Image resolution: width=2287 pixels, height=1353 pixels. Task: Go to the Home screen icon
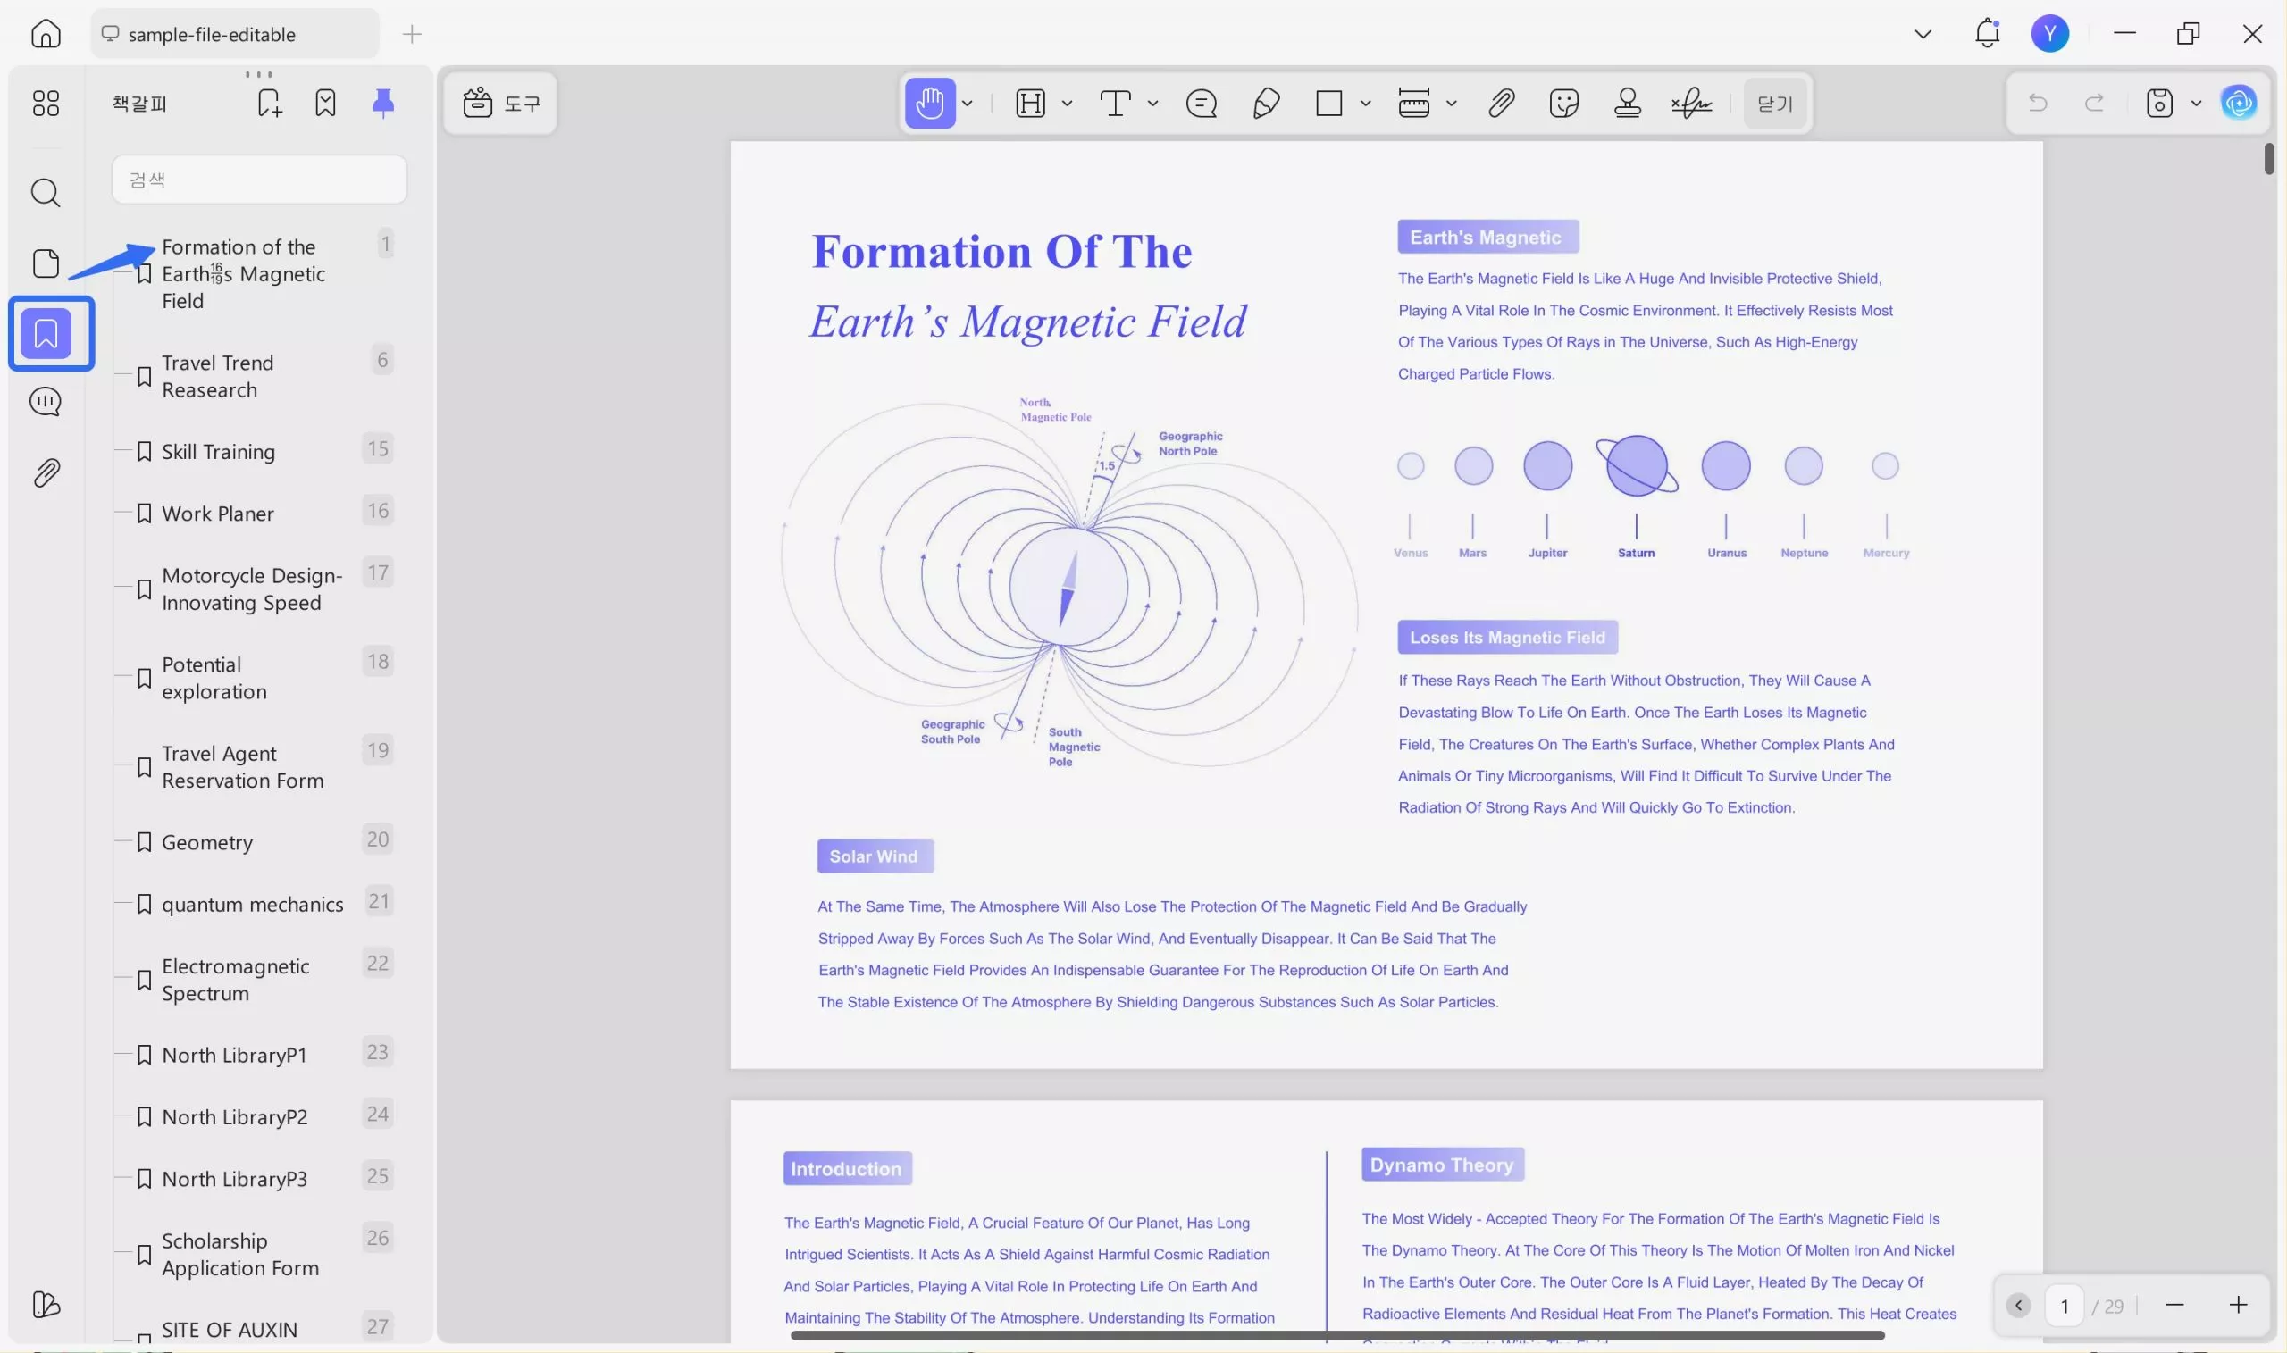[46, 34]
